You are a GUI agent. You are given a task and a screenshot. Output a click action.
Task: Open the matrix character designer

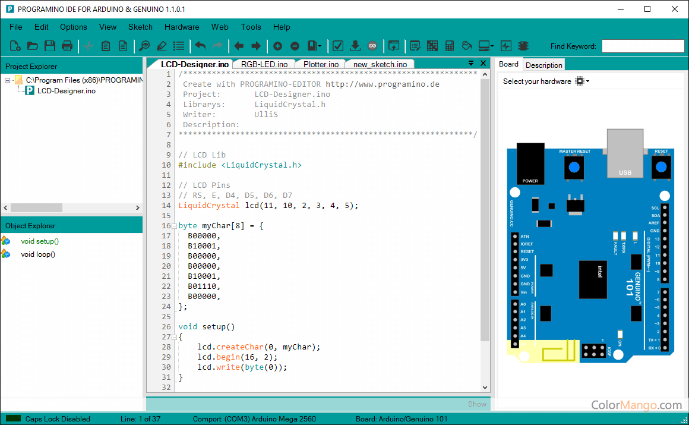tap(432, 46)
